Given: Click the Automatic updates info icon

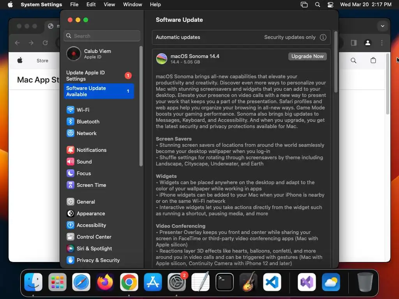Looking at the screenshot, I should pos(323,37).
